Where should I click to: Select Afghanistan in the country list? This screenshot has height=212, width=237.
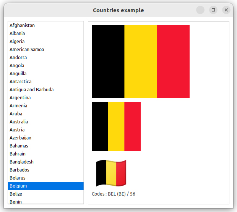click(22, 26)
